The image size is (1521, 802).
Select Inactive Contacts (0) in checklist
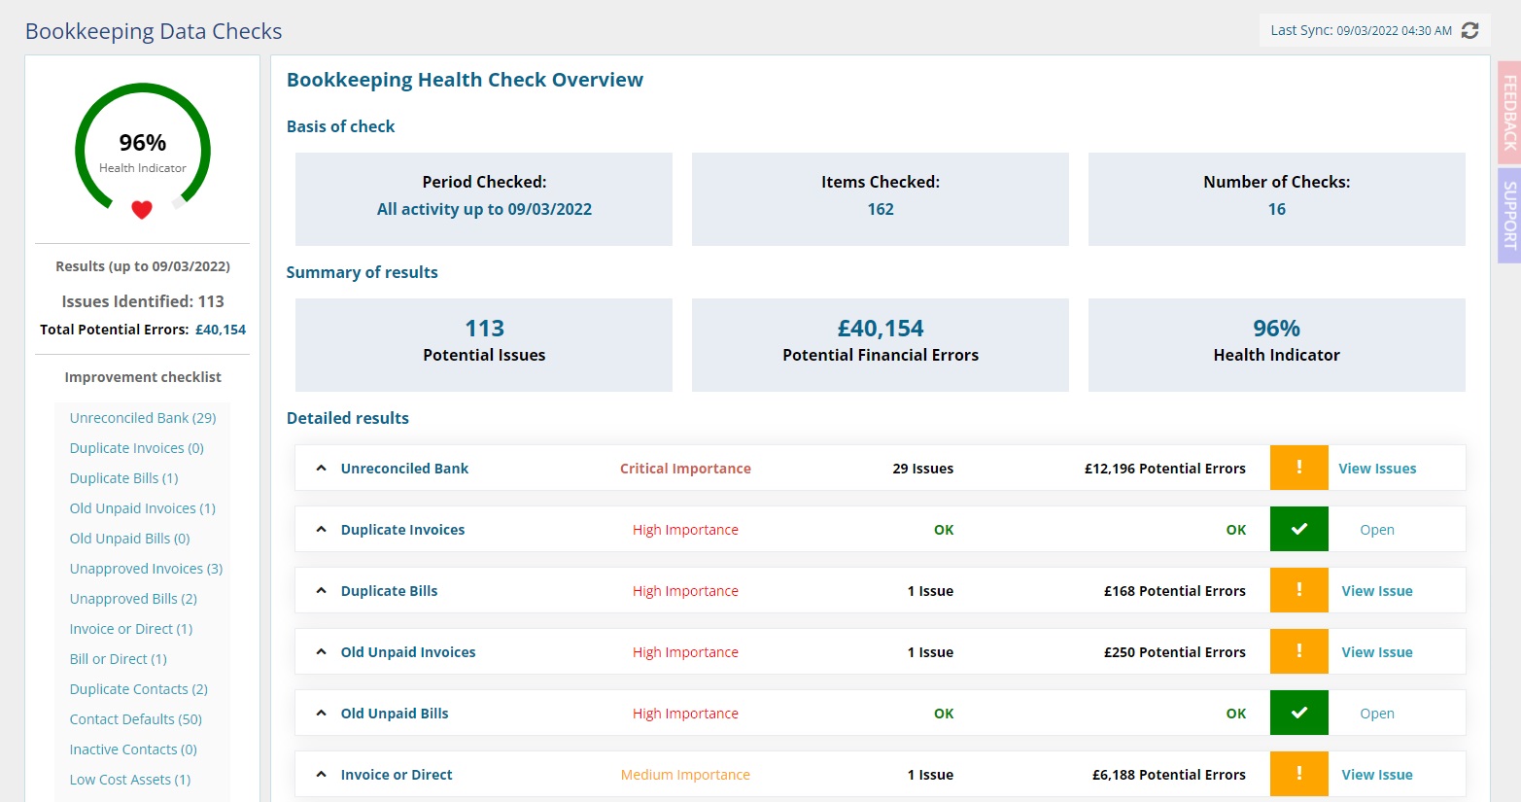[133, 750]
